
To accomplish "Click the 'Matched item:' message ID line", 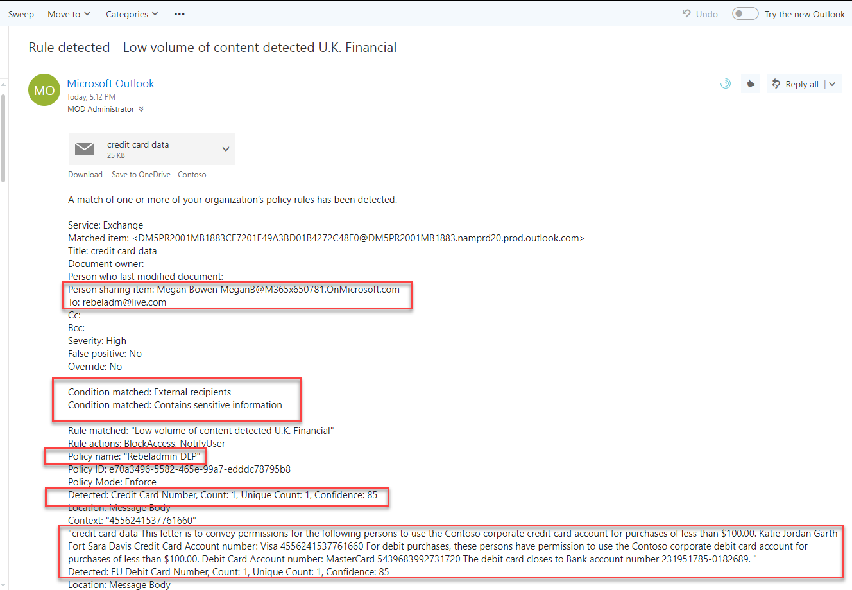I will click(x=327, y=238).
